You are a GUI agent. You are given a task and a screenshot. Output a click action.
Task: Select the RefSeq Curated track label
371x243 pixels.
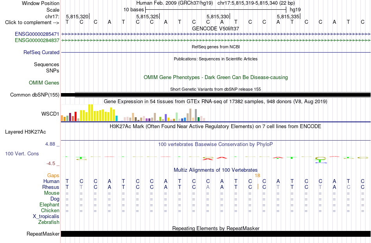click(x=41, y=52)
